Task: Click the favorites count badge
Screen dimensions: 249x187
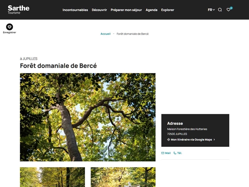Action: [231, 8]
